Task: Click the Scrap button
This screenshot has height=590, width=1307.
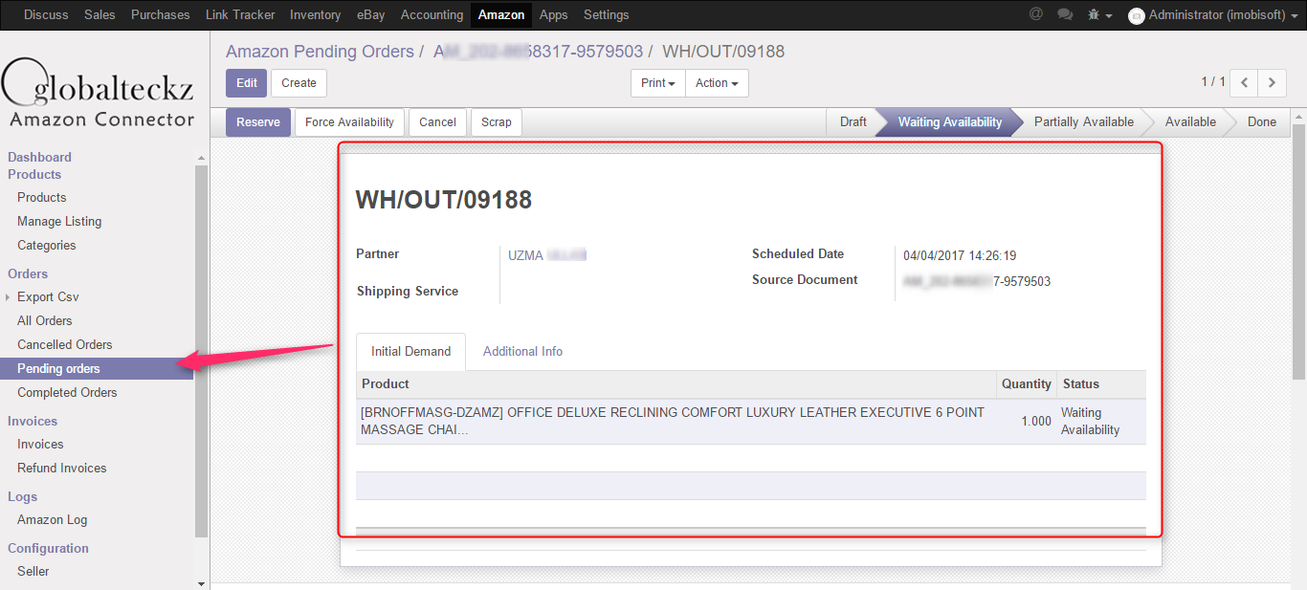Action: [497, 122]
